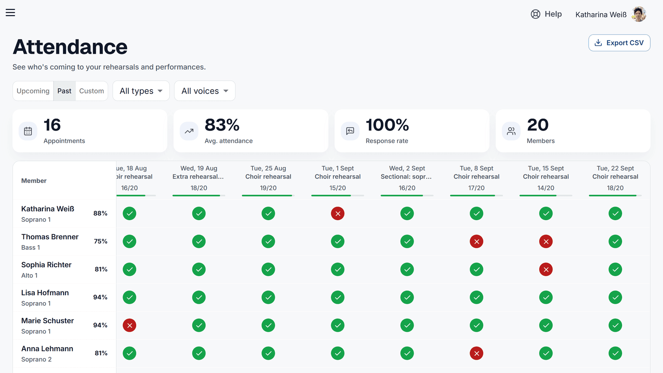This screenshot has height=373, width=663.
Task: Click the 15 Sept attendance progress bar
Action: pyautogui.click(x=546, y=196)
